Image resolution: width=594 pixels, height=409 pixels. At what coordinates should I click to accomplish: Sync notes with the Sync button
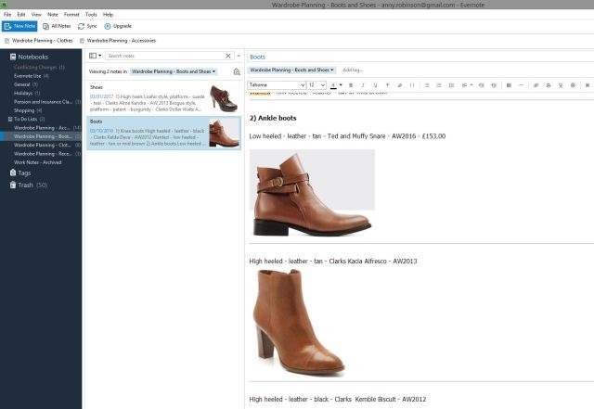click(87, 26)
